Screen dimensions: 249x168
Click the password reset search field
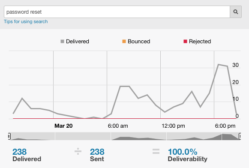click(x=117, y=12)
